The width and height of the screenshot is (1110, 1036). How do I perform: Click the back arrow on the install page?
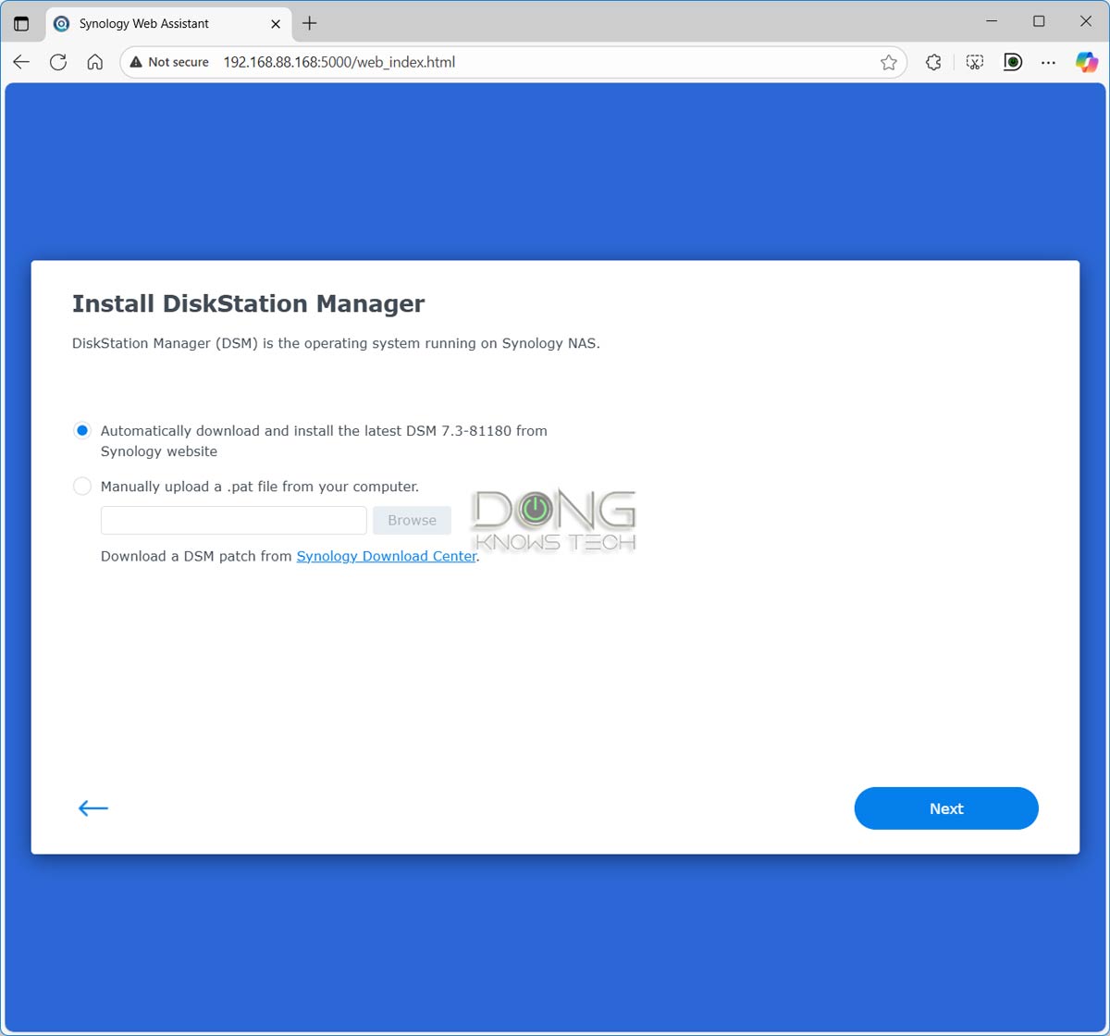(92, 808)
